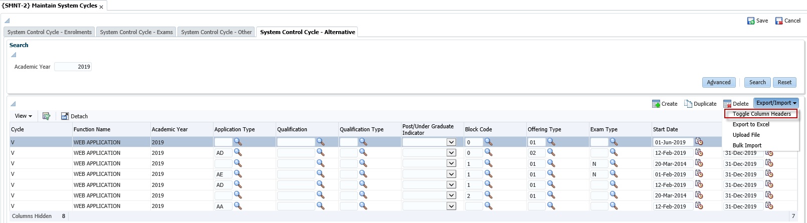Click the Detach table icon
The image size is (807, 223).
(x=65, y=116)
